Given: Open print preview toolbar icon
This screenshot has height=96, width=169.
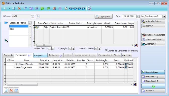Looking at the screenshot, I should click(66, 8).
